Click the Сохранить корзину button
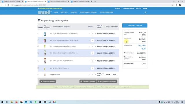185x104 pixels. click(88, 81)
